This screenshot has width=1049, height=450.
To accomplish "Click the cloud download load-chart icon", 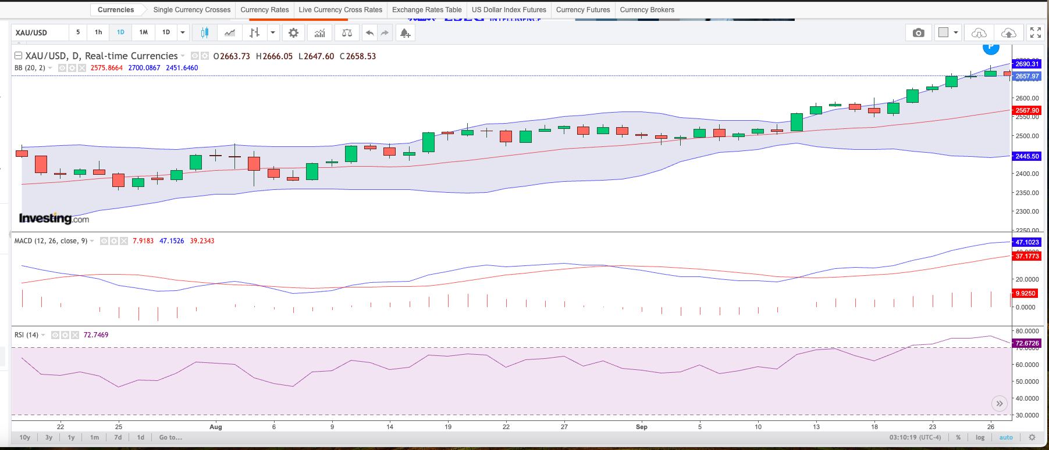I will pos(979,33).
